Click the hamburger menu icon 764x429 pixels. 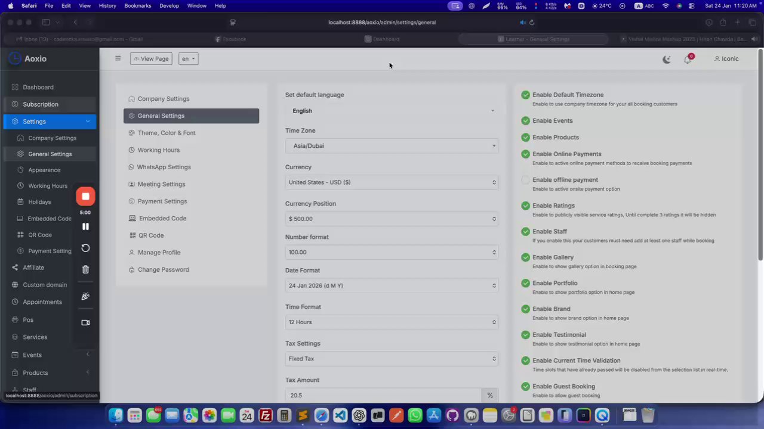pos(118,58)
